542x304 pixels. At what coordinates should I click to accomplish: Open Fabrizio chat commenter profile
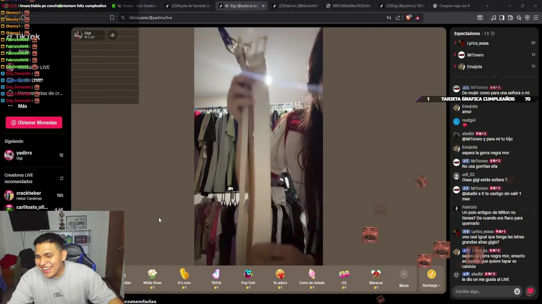click(x=469, y=207)
